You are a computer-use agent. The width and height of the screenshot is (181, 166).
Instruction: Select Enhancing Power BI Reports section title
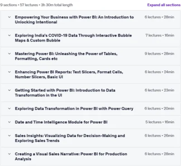click(69, 74)
